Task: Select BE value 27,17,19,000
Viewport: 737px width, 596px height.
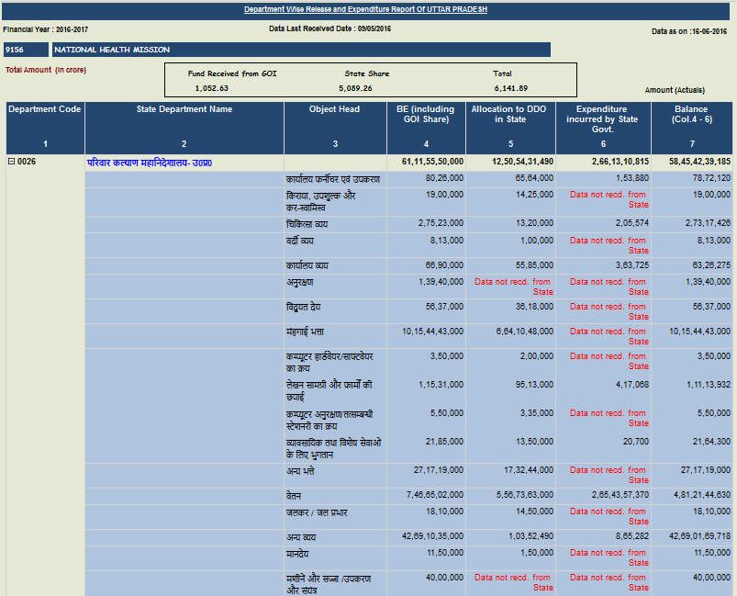Action: [439, 469]
